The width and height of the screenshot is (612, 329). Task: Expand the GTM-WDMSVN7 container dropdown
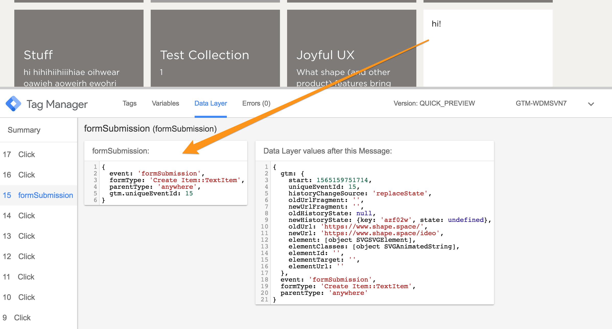tap(591, 104)
